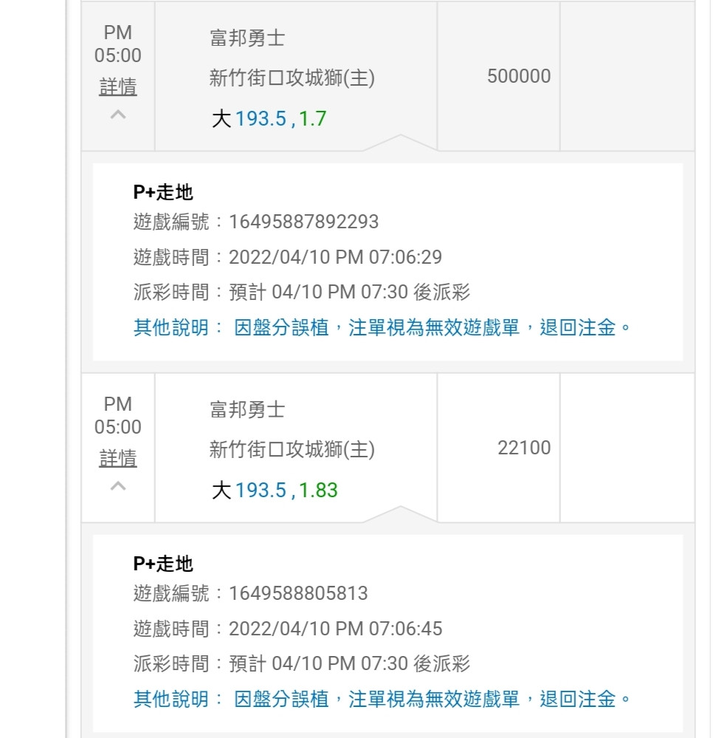Select game number 1649588805813
Screen dimensions: 727x738
[298, 593]
